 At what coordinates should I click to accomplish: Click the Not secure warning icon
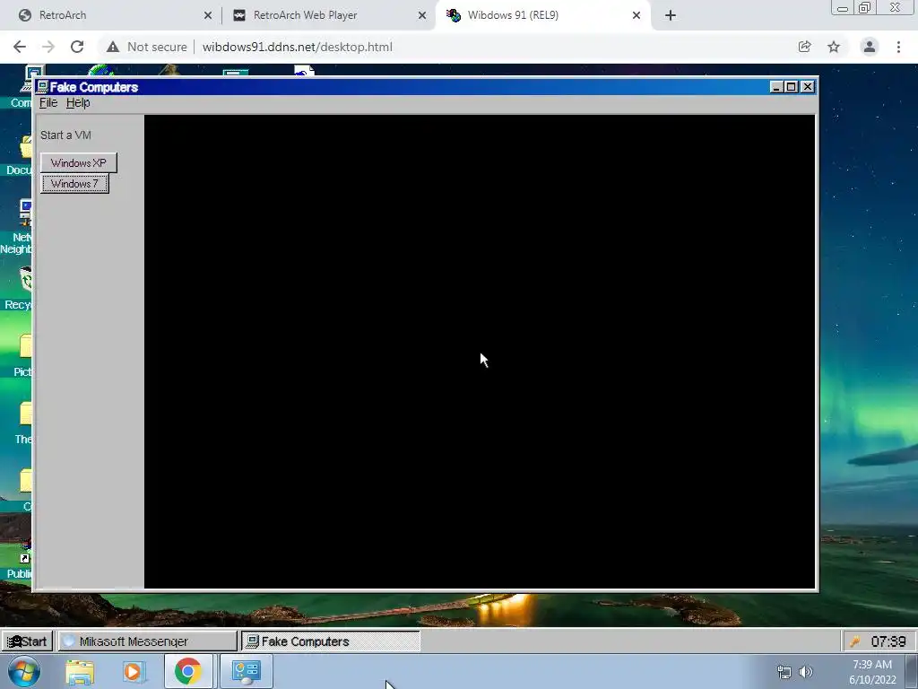click(x=113, y=47)
